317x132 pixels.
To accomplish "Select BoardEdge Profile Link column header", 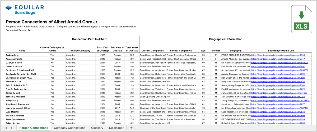I will coord(281,51).
